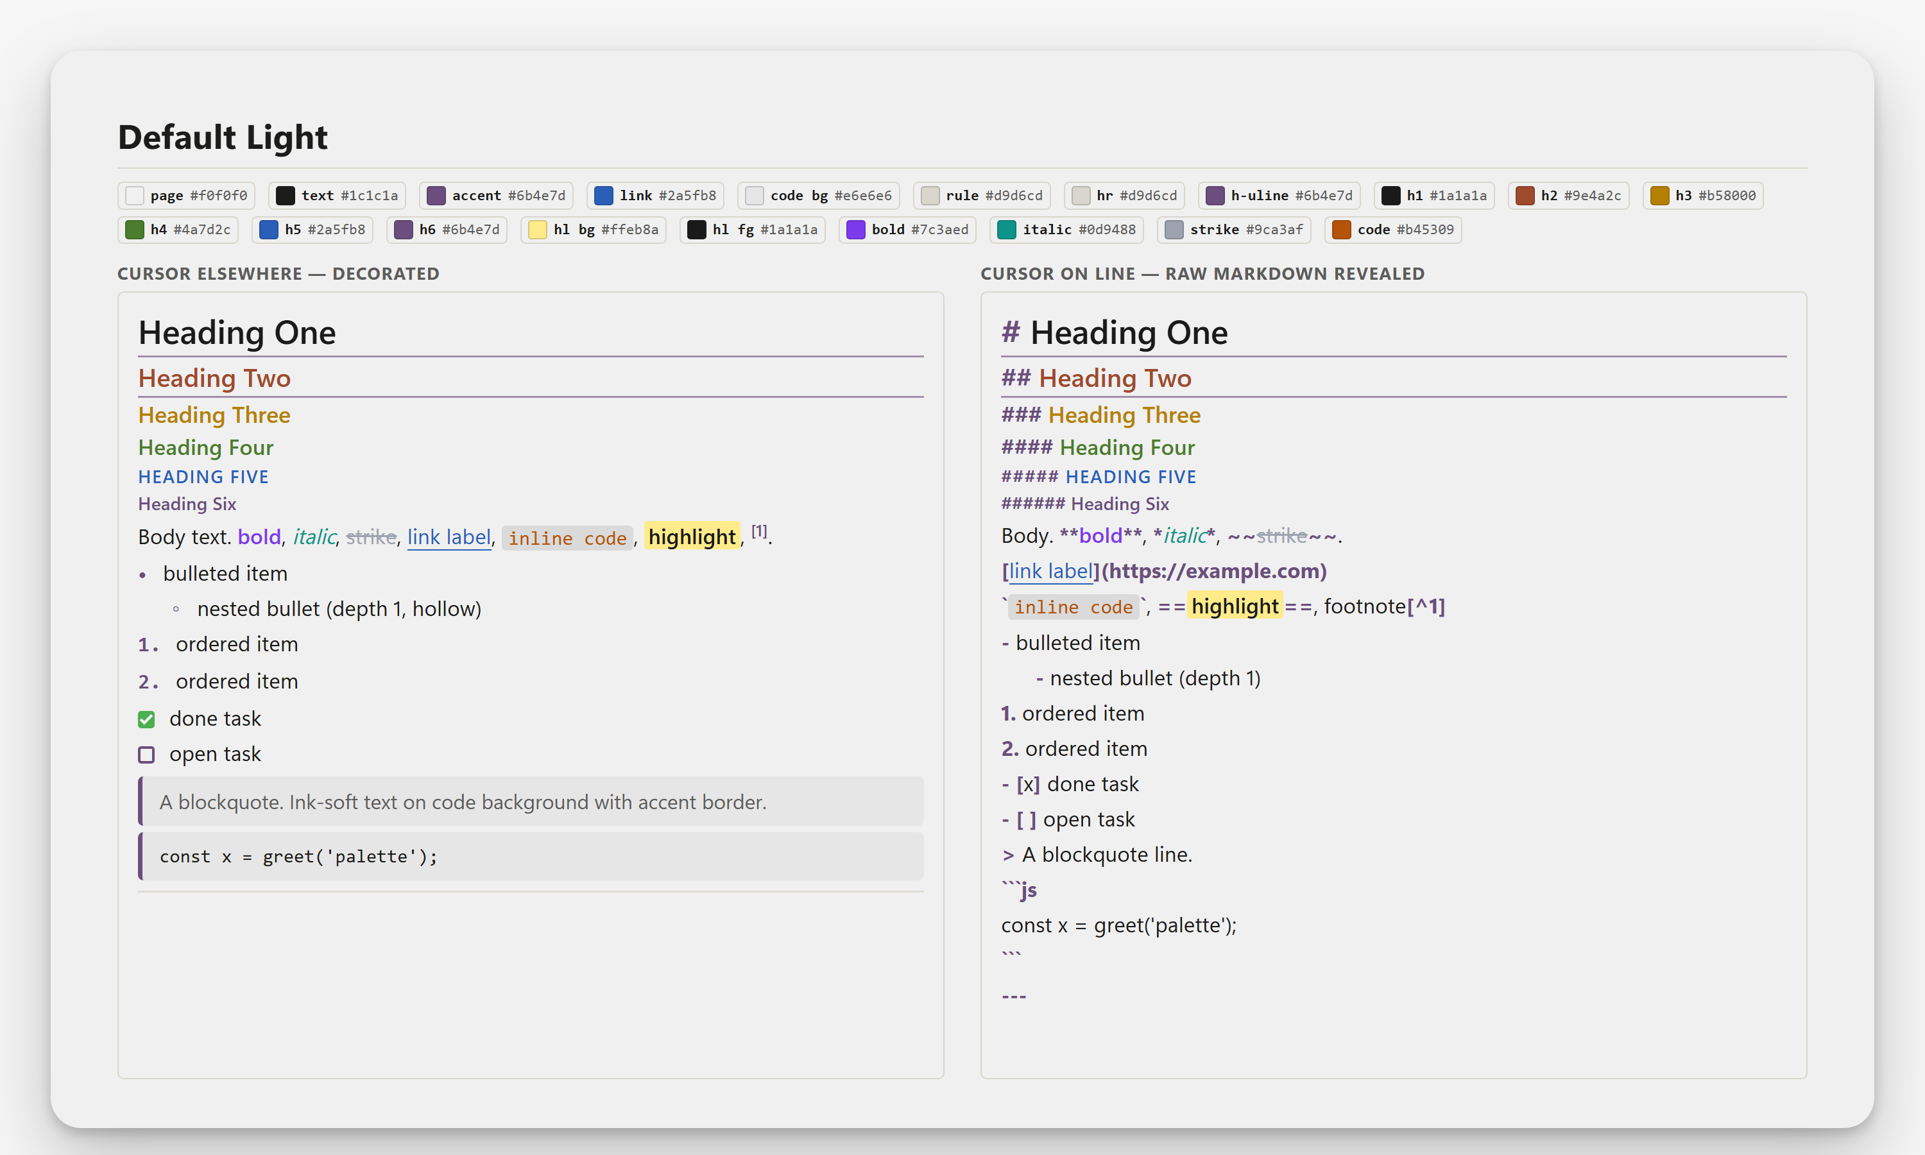
Task: Choose the bold #7c3aed swatch
Action: [x=907, y=230]
